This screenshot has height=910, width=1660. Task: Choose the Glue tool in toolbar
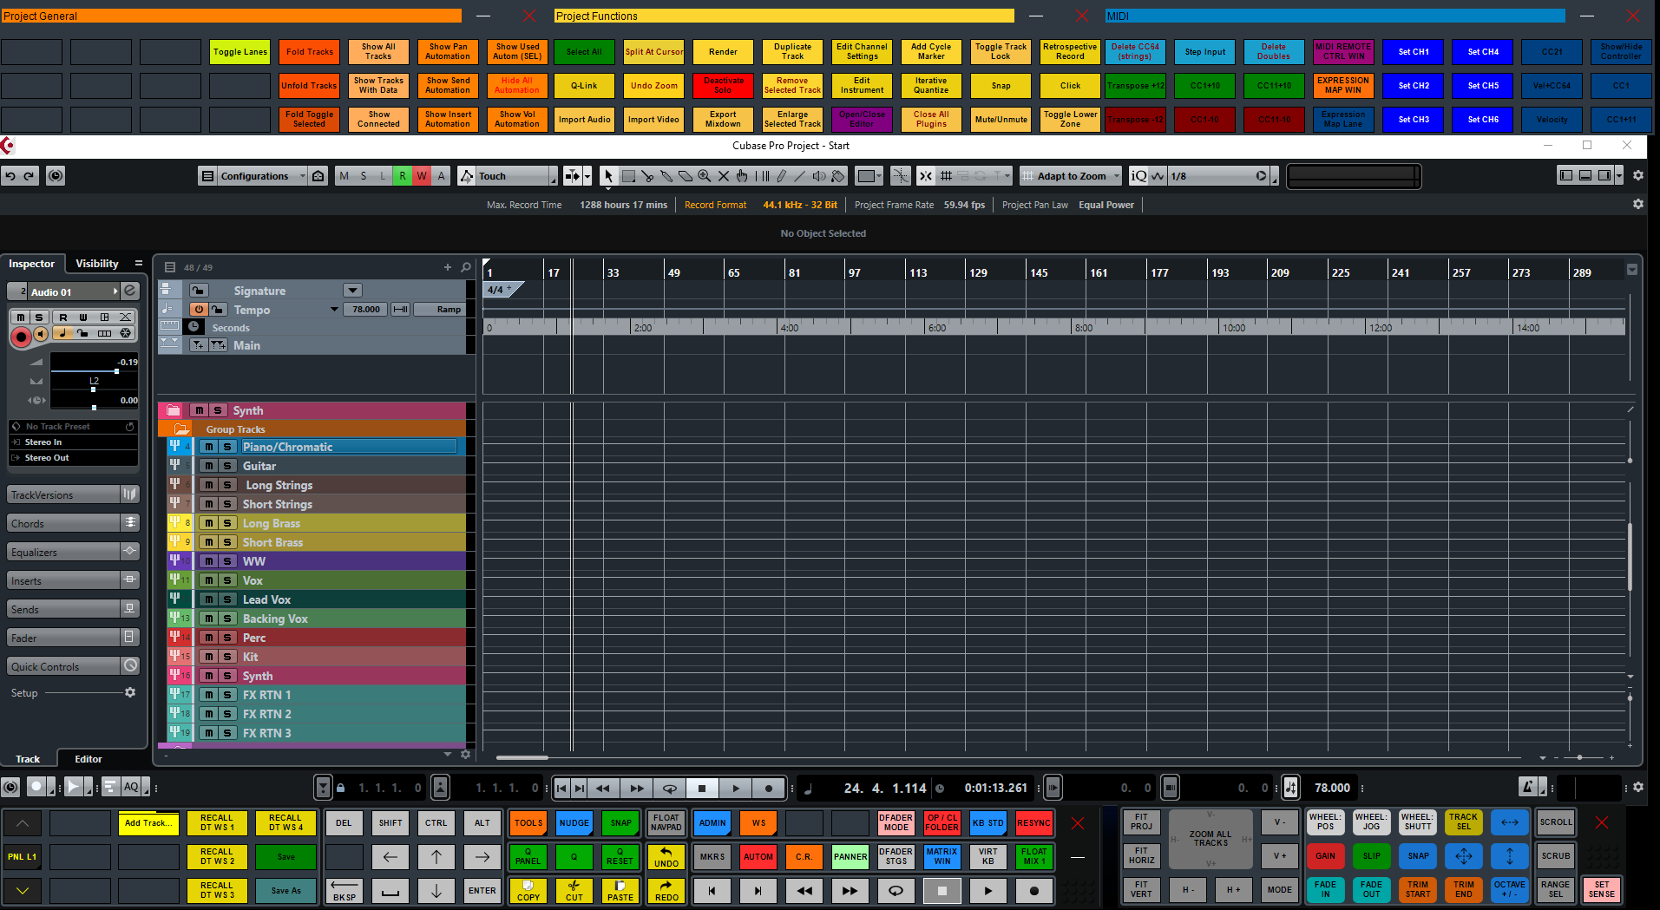pyautogui.click(x=666, y=176)
